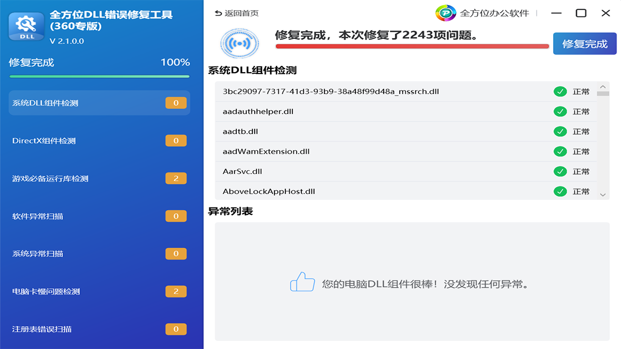Image resolution: width=621 pixels, height=349 pixels.
Task: Click the count badge on 软件异常扫描
Action: 176,216
